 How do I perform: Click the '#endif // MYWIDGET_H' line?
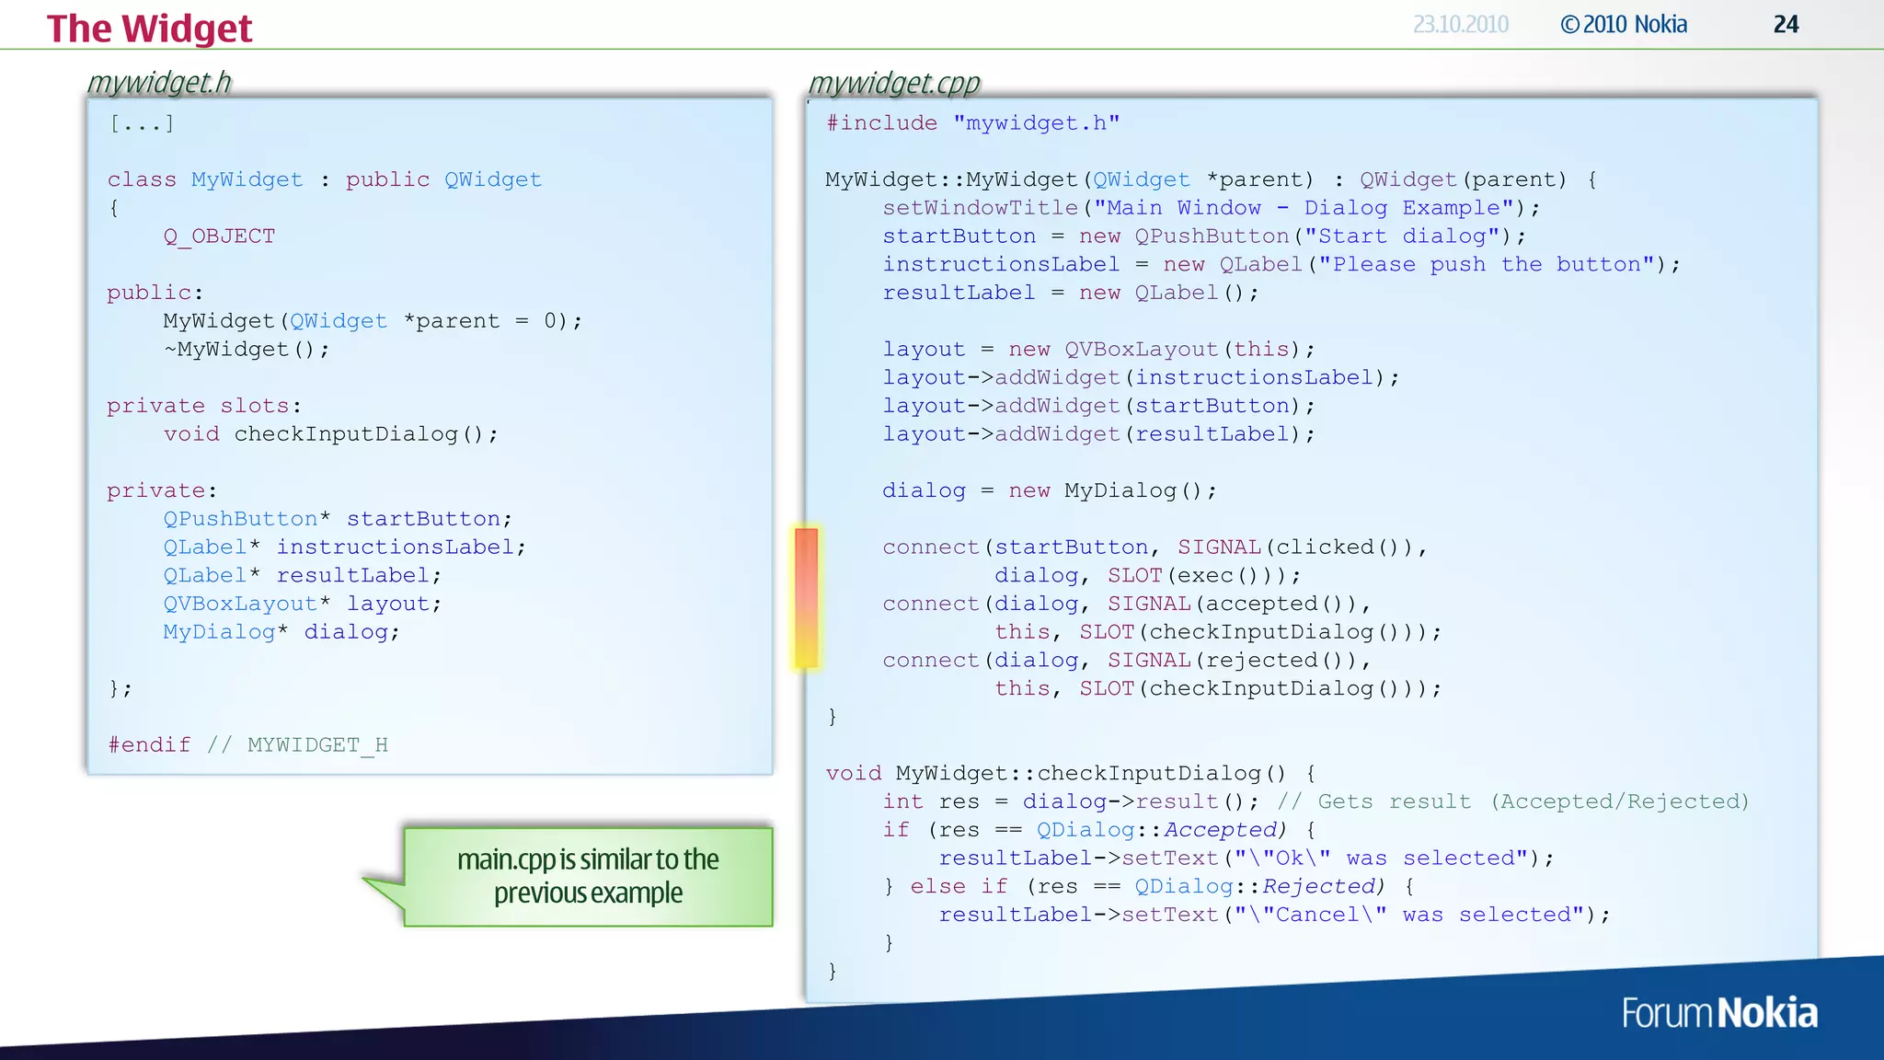coord(247,745)
